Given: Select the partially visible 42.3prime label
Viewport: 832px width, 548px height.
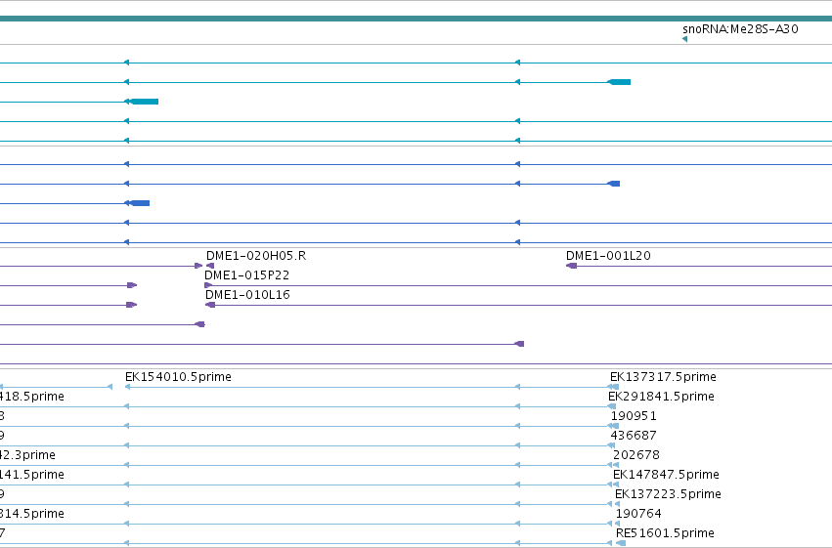Looking at the screenshot, I should click(27, 456).
